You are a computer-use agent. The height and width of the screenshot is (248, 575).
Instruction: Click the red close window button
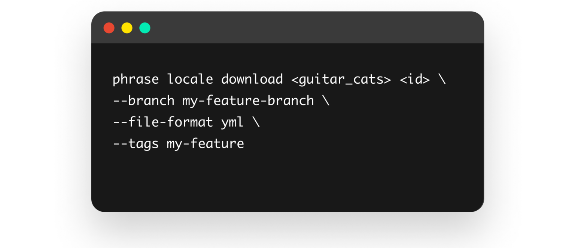109,28
